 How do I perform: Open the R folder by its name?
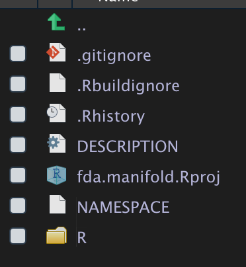pos(82,238)
